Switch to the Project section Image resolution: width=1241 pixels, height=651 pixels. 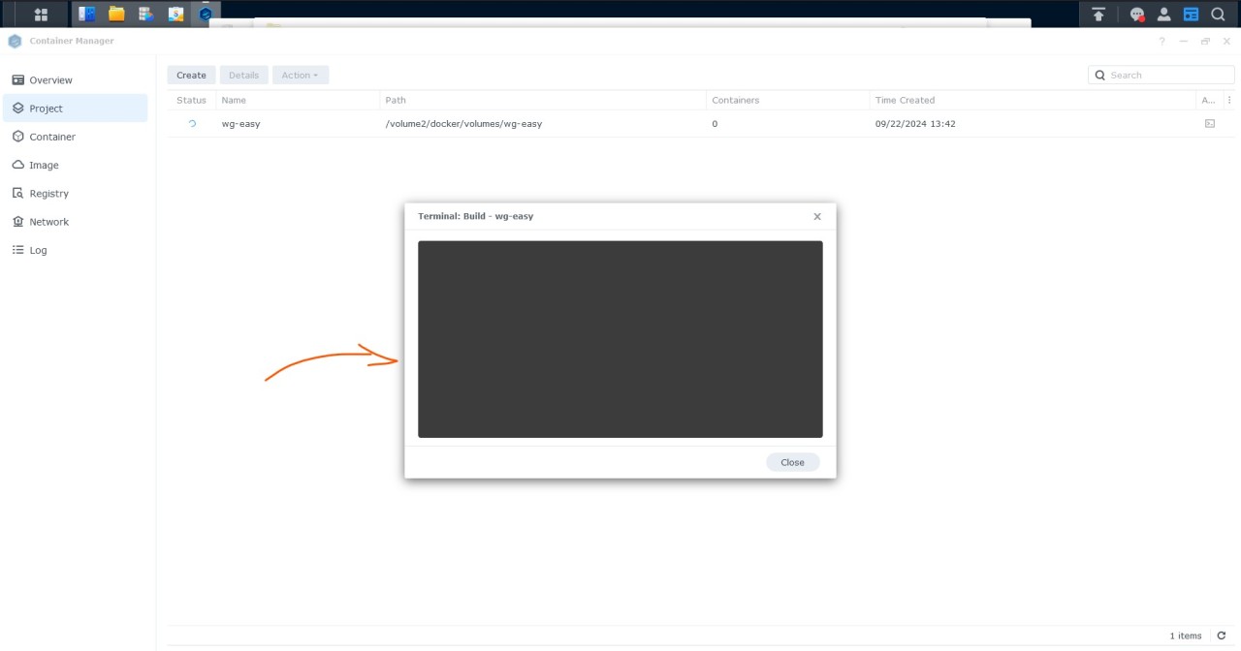tap(47, 108)
